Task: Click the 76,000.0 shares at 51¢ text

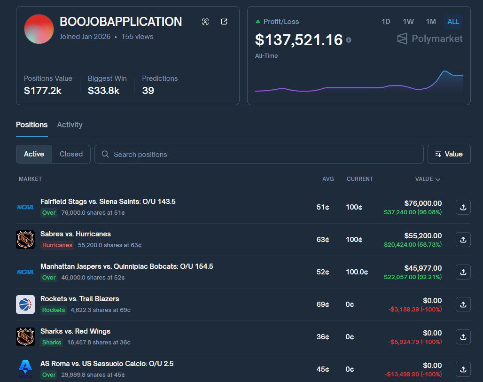Action: click(x=93, y=213)
